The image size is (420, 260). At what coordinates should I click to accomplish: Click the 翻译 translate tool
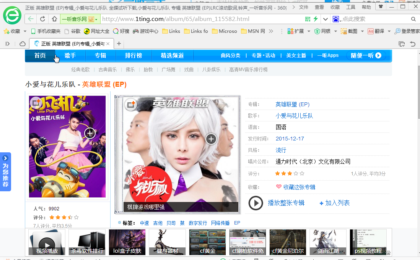pos(376,31)
